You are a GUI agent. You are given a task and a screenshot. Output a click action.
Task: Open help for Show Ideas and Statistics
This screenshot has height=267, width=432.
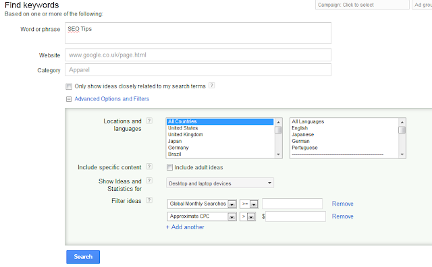149,180
